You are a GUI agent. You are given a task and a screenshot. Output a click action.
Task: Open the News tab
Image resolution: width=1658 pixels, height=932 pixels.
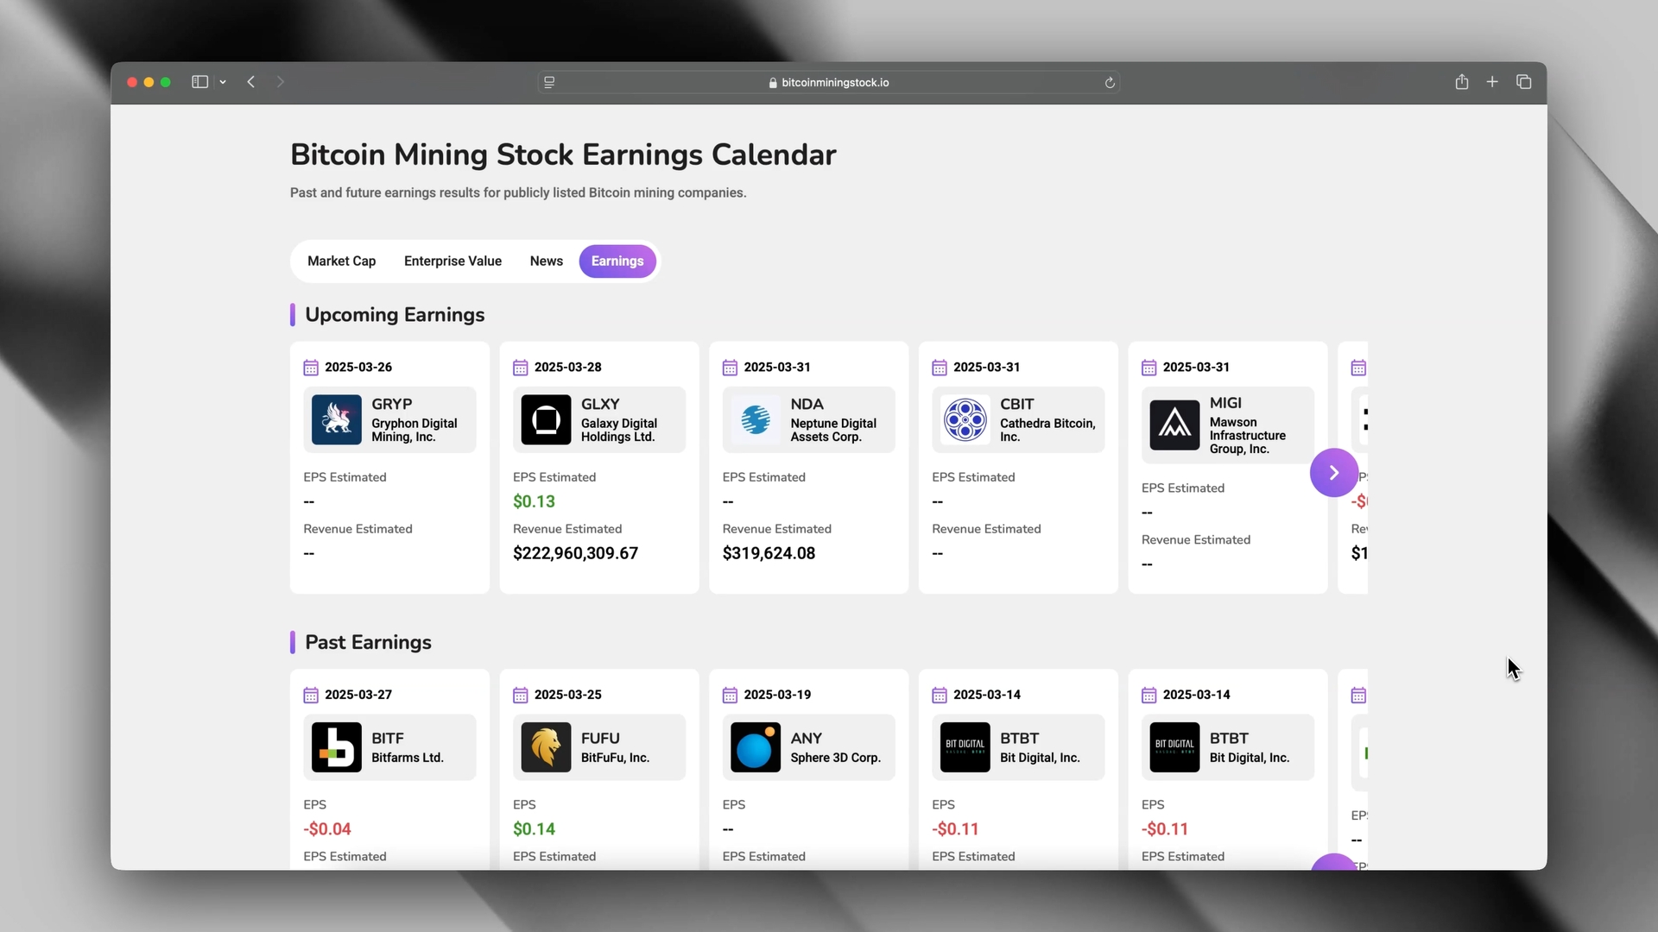546,261
